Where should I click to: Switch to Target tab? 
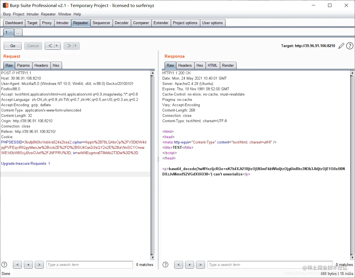[32, 23]
